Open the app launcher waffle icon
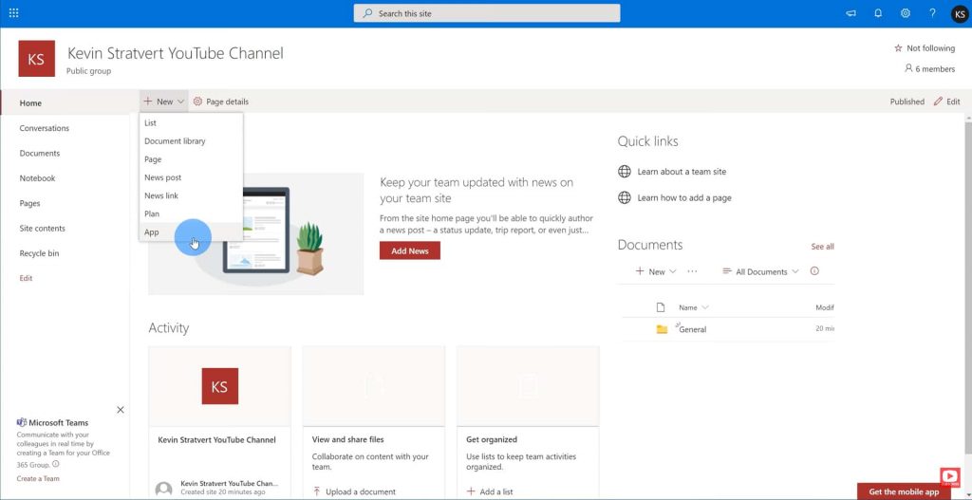This screenshot has height=500, width=972. point(13,13)
